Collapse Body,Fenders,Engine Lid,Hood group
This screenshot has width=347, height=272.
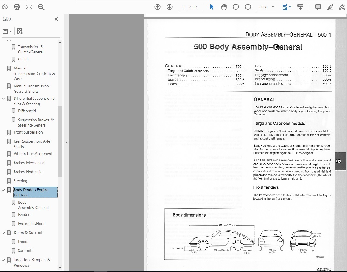3,190
